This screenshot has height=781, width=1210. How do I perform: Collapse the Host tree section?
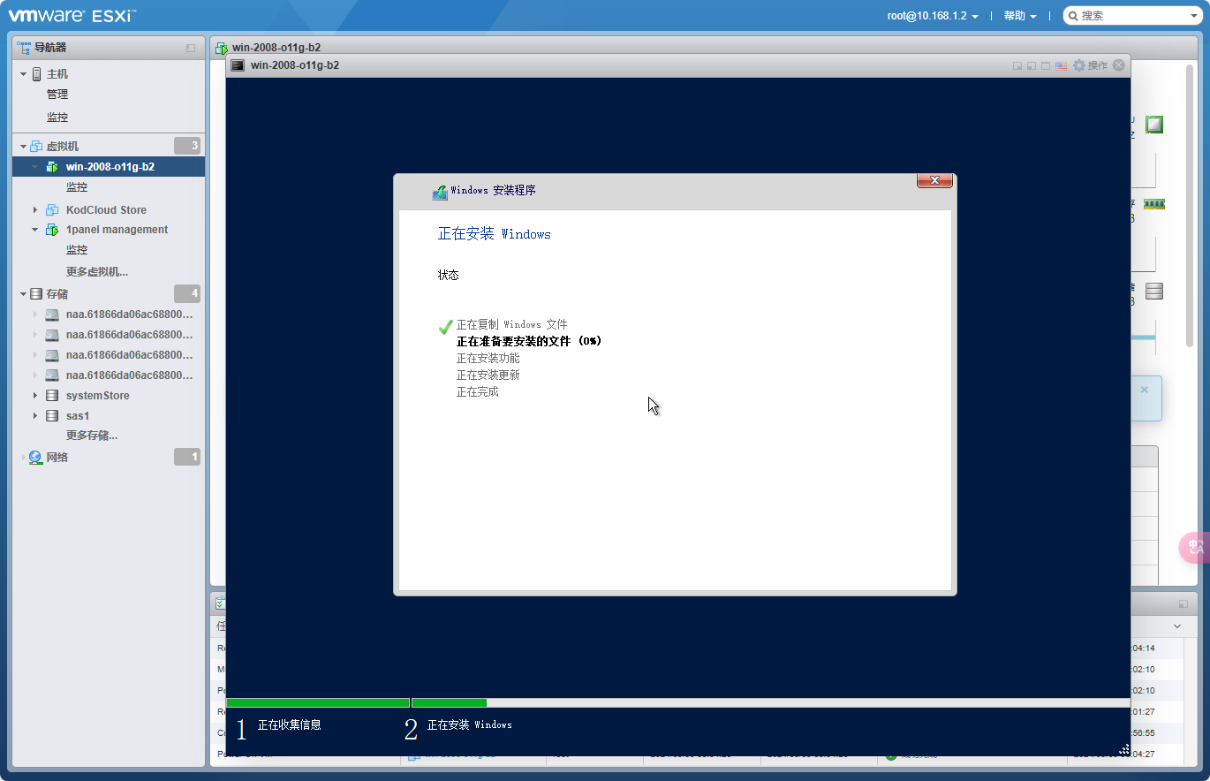click(x=24, y=74)
